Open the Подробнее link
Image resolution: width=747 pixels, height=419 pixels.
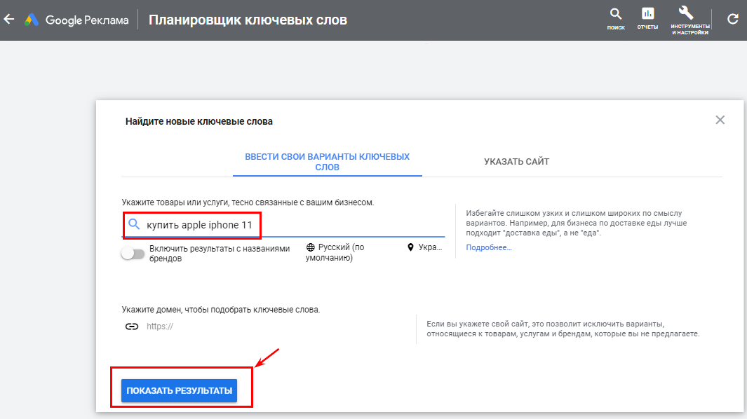coord(489,248)
